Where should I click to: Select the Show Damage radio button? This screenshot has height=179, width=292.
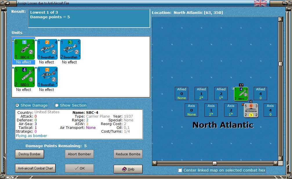17,105
